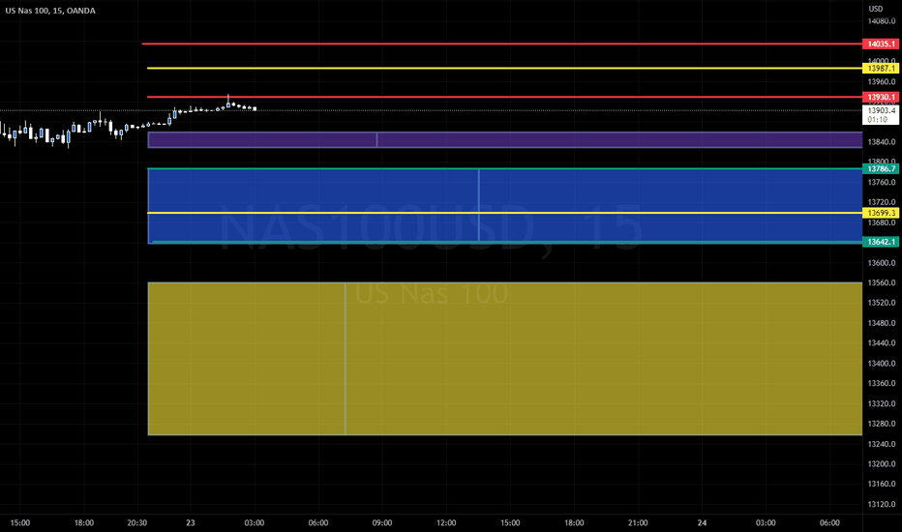Click the 13760.0 price axis tick
Screen dimensions: 902x532
(882, 182)
